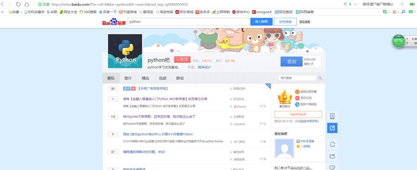This screenshot has height=170, width=417.
Task: Click the blue compose post sidebar icon
Action: pos(332,128)
